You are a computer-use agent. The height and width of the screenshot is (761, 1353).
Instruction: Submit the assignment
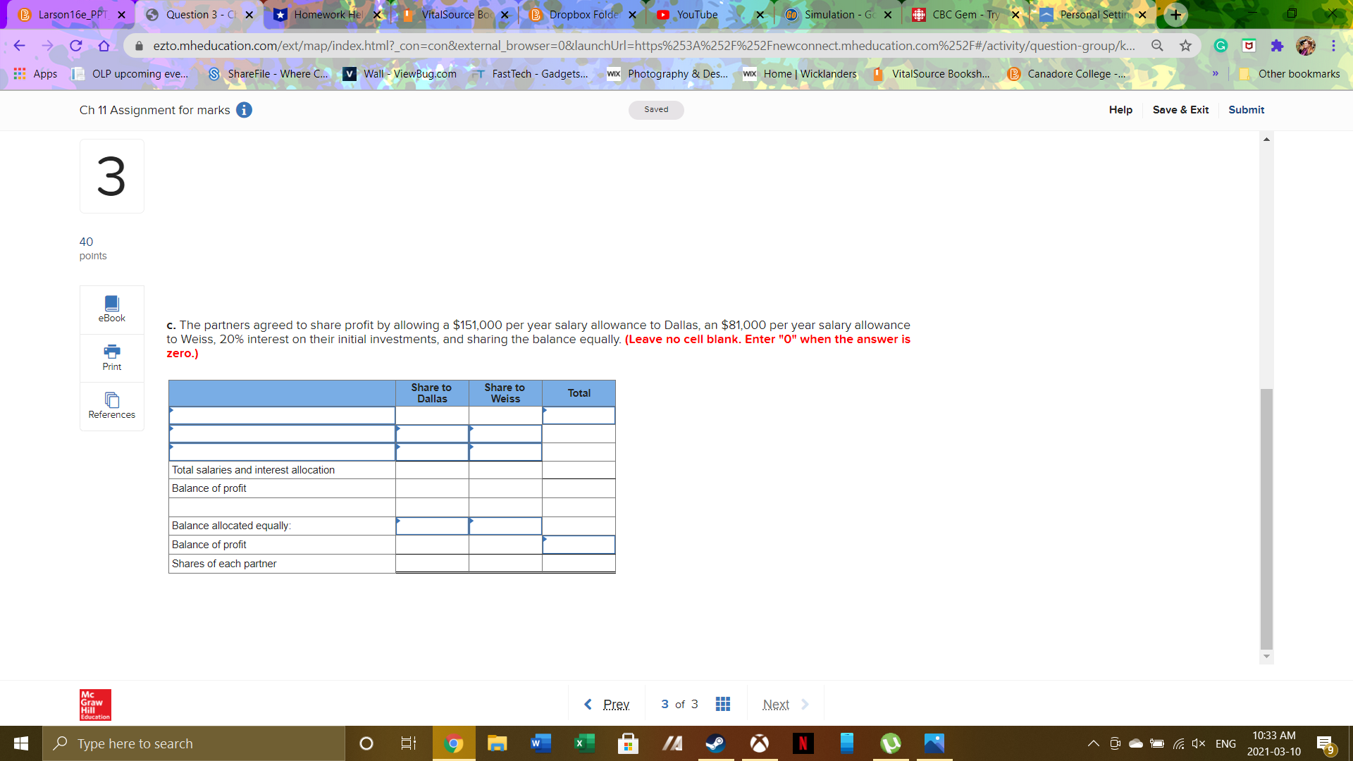pyautogui.click(x=1246, y=110)
